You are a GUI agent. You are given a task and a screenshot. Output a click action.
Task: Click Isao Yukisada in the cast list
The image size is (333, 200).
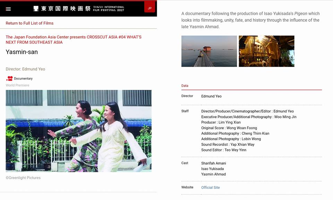(x=213, y=169)
